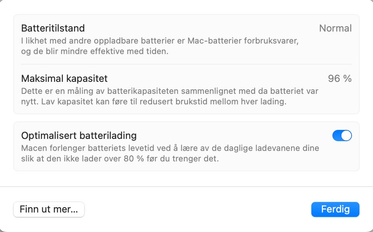The height and width of the screenshot is (232, 373).
Task: Click the Optimalisert batterilading label
Action: click(79, 135)
